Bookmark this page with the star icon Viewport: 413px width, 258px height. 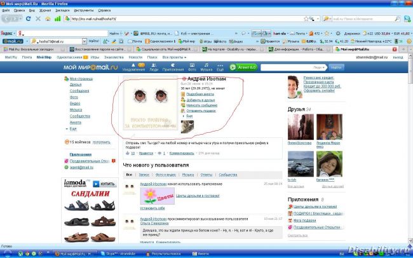306,18
